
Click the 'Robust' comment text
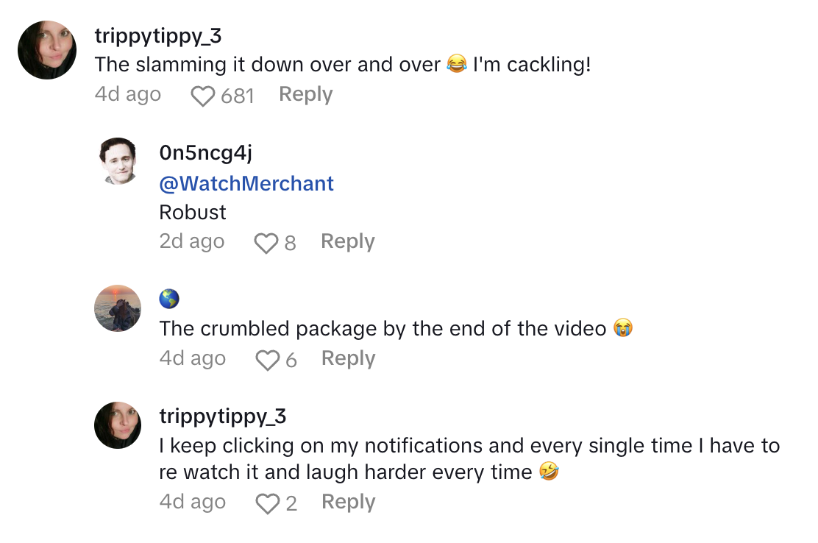click(x=193, y=213)
